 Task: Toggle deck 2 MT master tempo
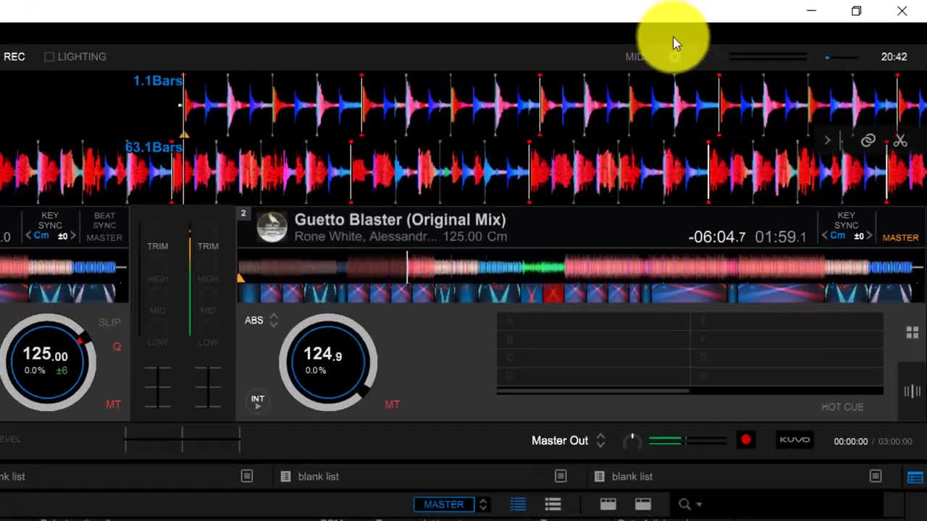(392, 404)
